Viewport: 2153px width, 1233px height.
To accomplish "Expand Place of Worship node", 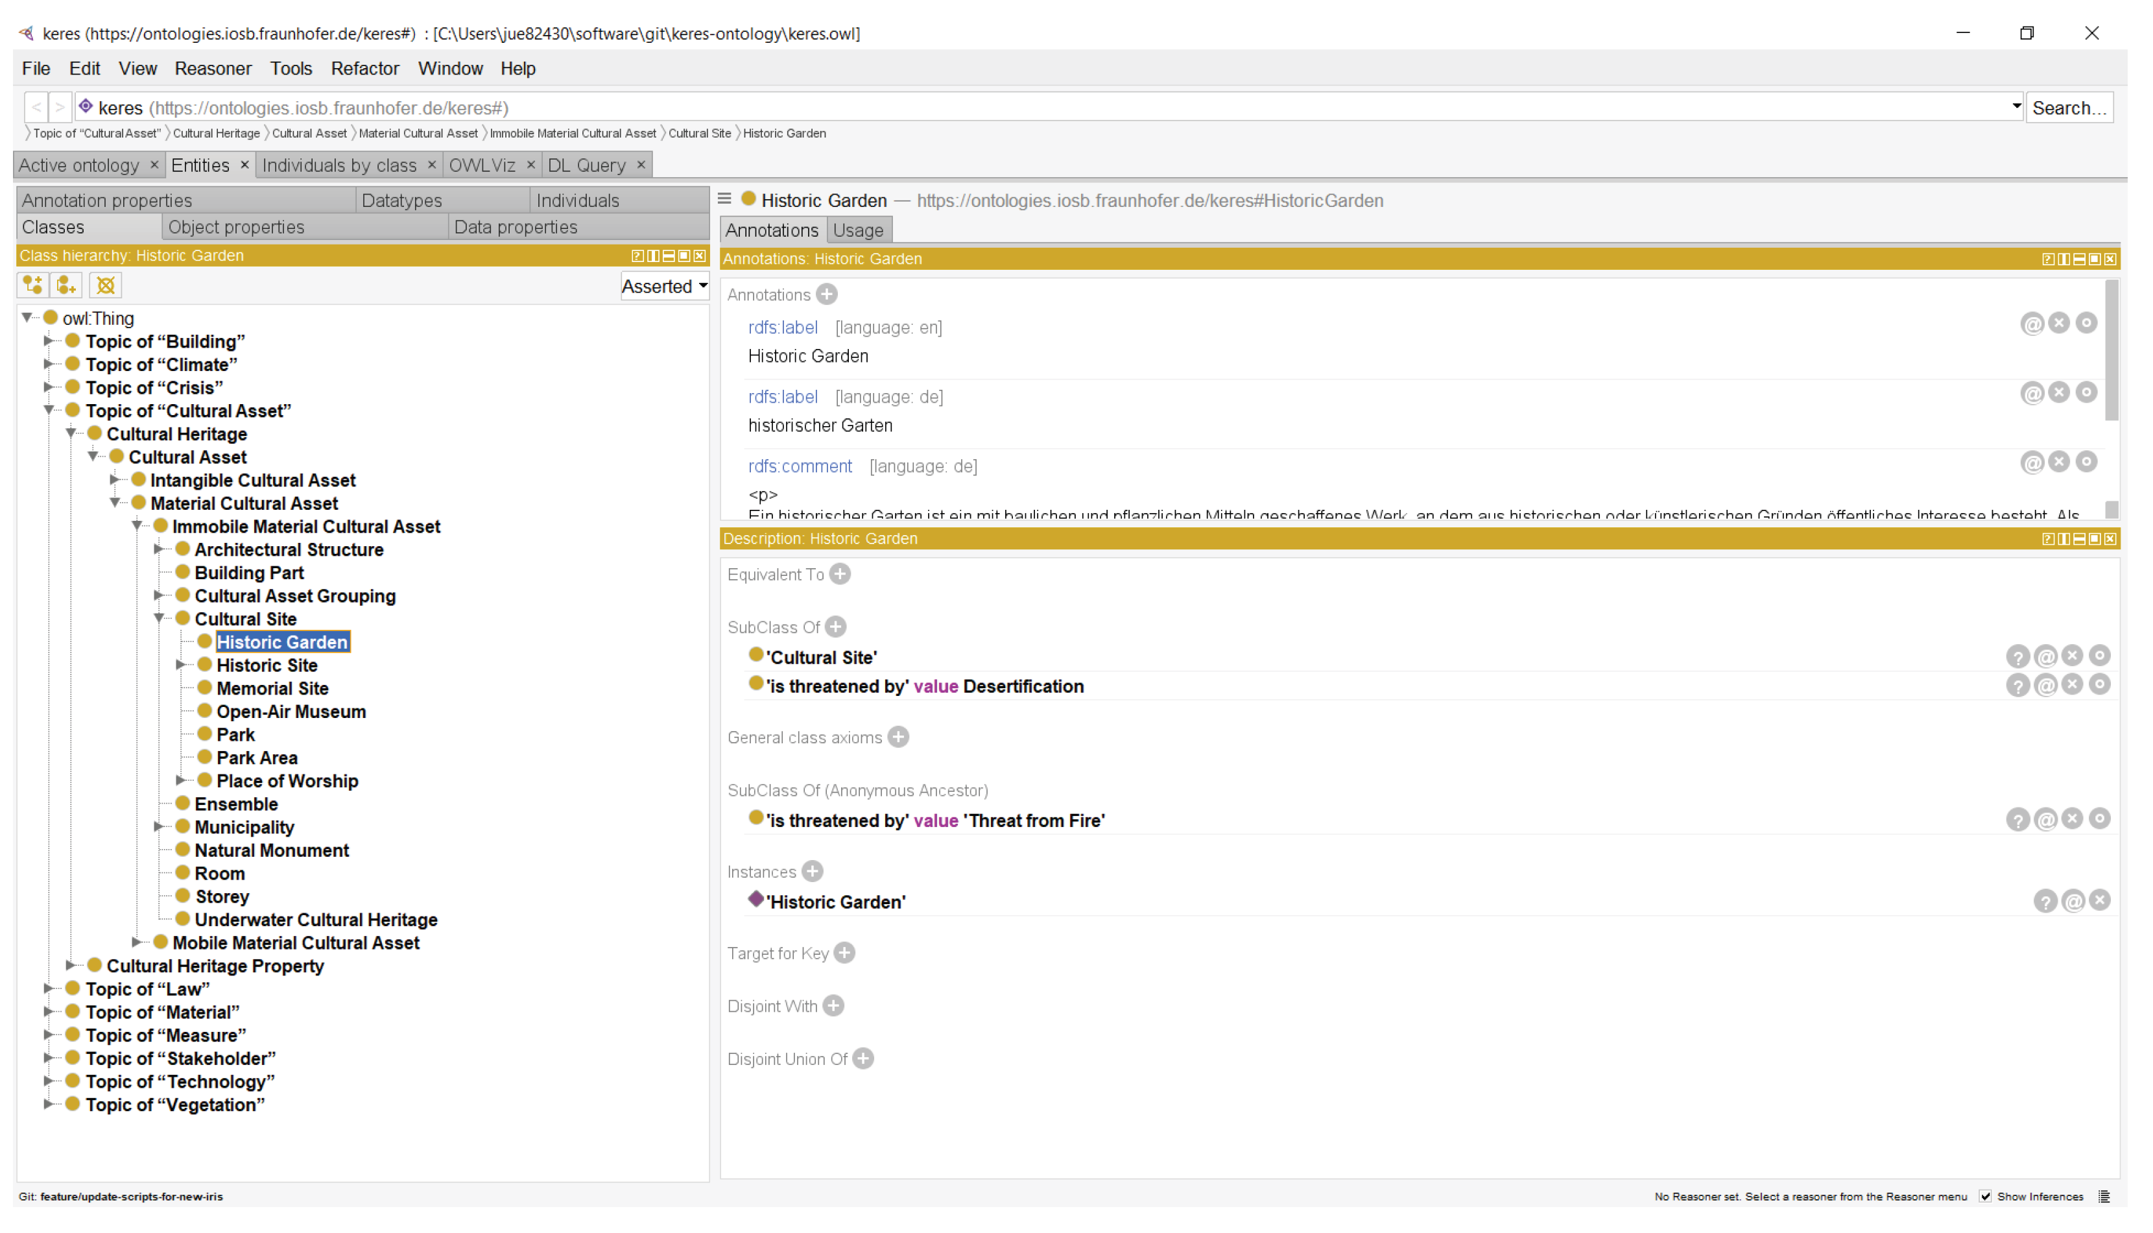I will [x=180, y=781].
